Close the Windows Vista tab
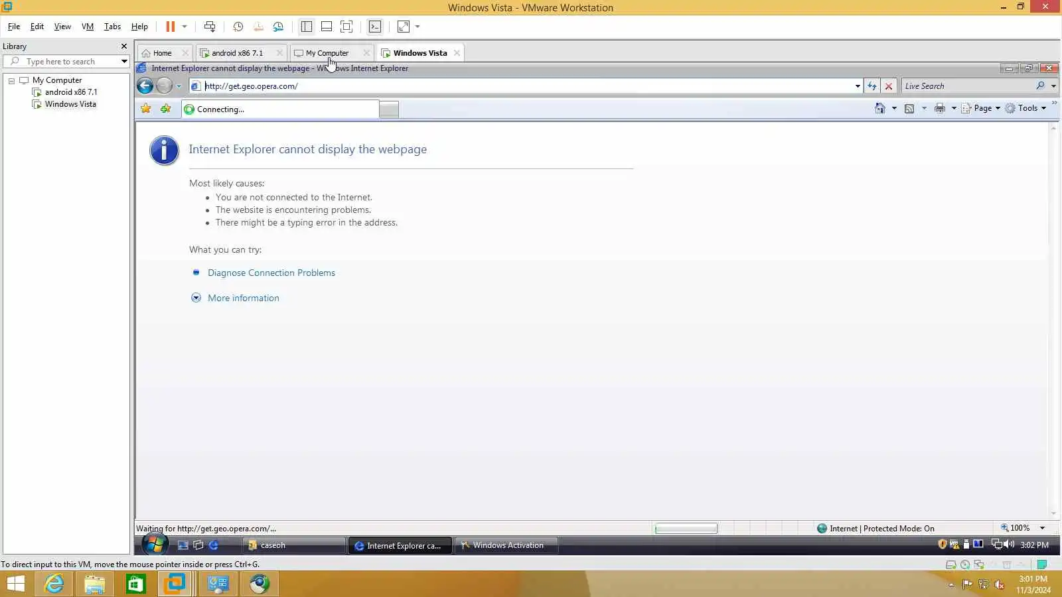This screenshot has height=597, width=1062. 457,53
